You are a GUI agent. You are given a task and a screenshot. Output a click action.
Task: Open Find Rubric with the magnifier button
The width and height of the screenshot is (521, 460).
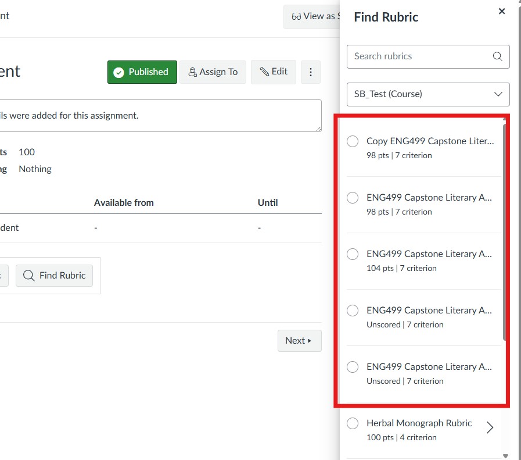(x=54, y=276)
